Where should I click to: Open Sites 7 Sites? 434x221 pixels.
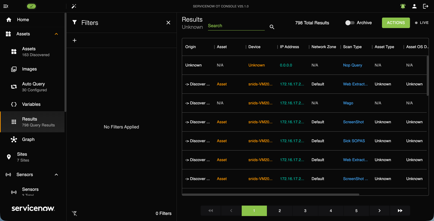coord(32,157)
